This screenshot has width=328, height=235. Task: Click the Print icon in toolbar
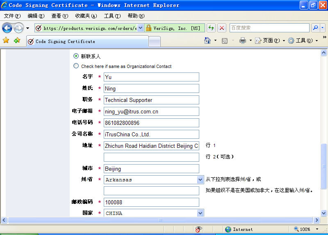point(242,41)
